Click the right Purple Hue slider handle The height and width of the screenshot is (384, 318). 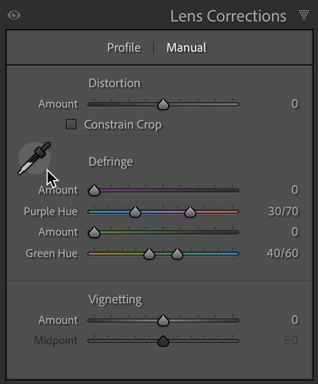190,212
